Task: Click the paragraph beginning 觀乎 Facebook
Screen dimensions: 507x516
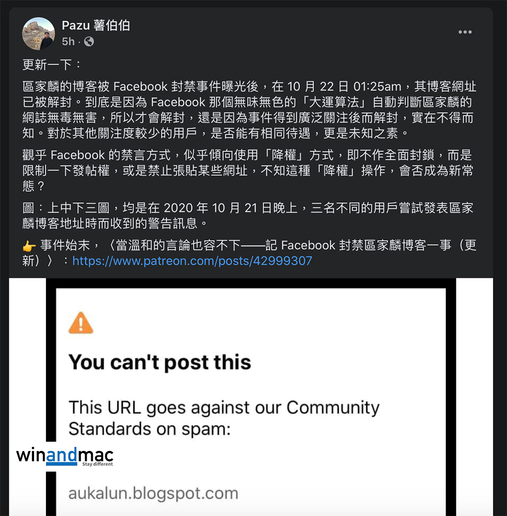Action: [248, 170]
